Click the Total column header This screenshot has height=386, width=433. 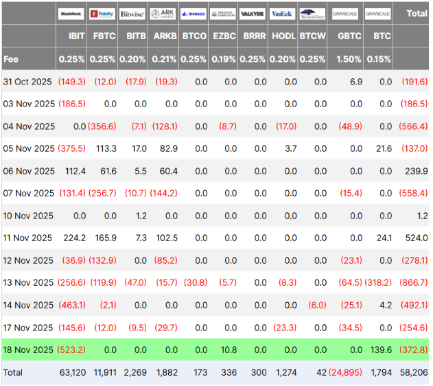coord(416,13)
